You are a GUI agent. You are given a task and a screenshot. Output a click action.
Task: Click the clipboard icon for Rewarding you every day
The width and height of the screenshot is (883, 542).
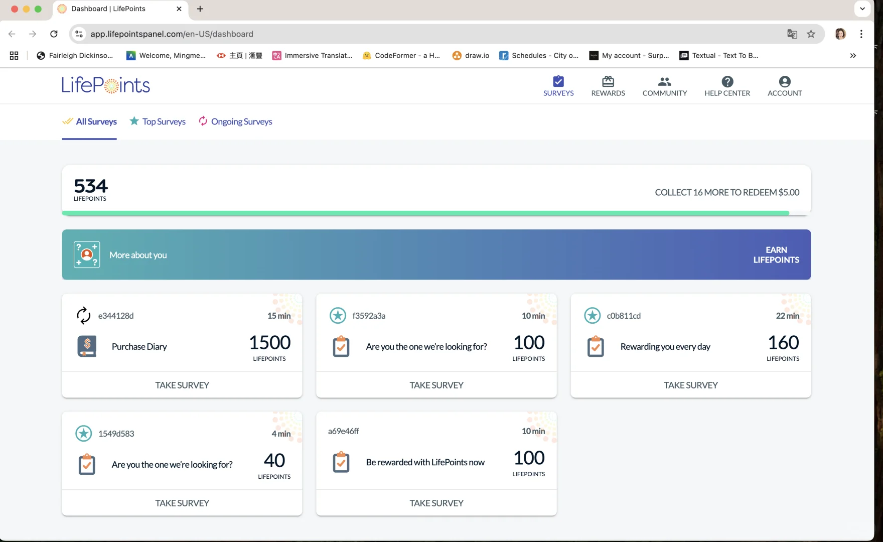[x=596, y=346]
